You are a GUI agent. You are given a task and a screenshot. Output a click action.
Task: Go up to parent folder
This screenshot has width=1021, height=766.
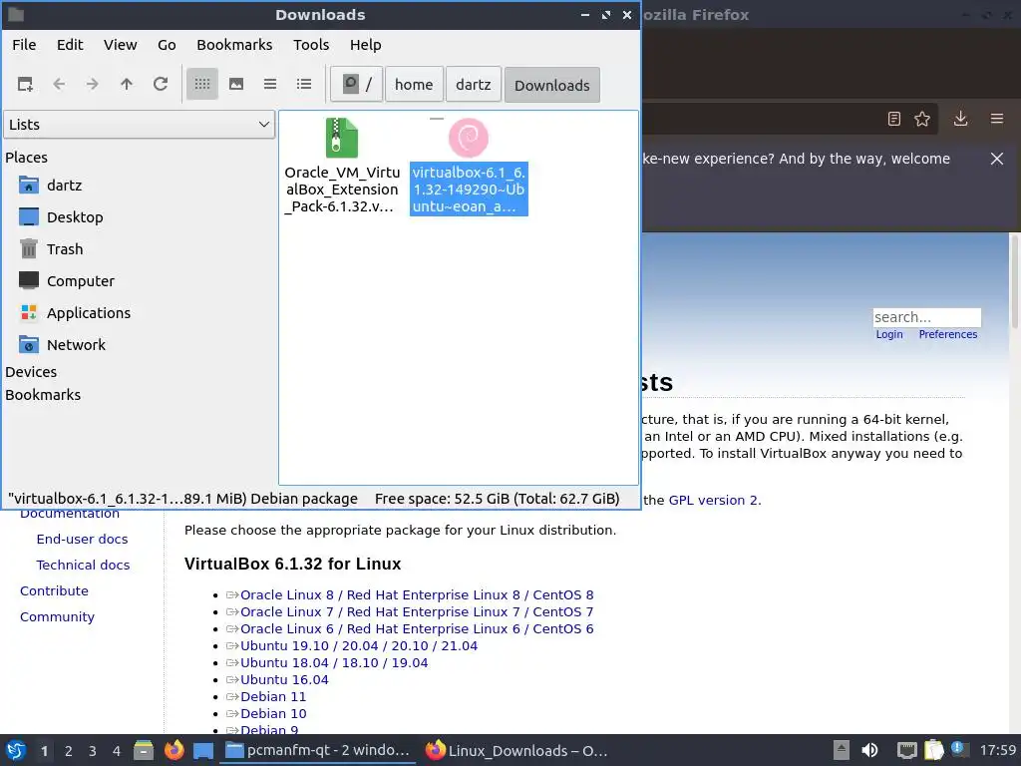pos(127,84)
